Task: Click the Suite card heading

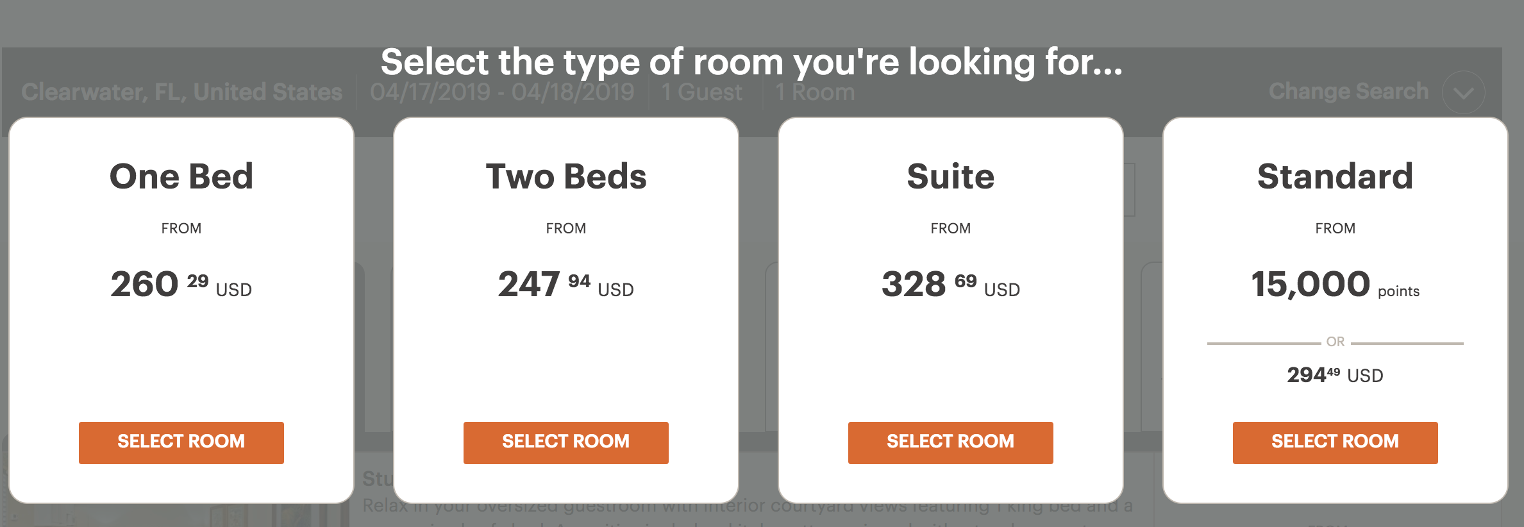Action: (951, 176)
